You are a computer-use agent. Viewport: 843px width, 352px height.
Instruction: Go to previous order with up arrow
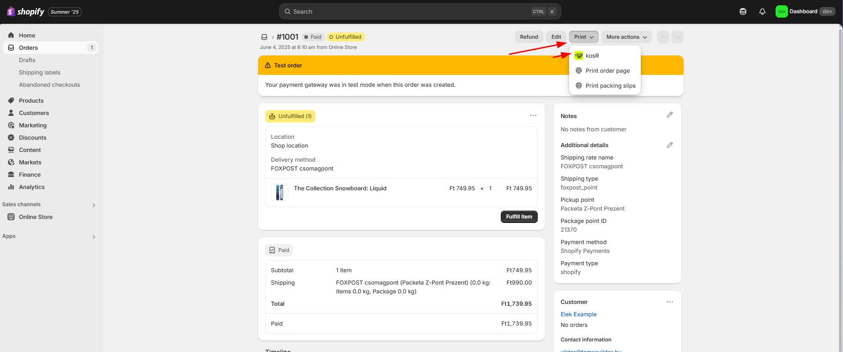click(x=663, y=37)
